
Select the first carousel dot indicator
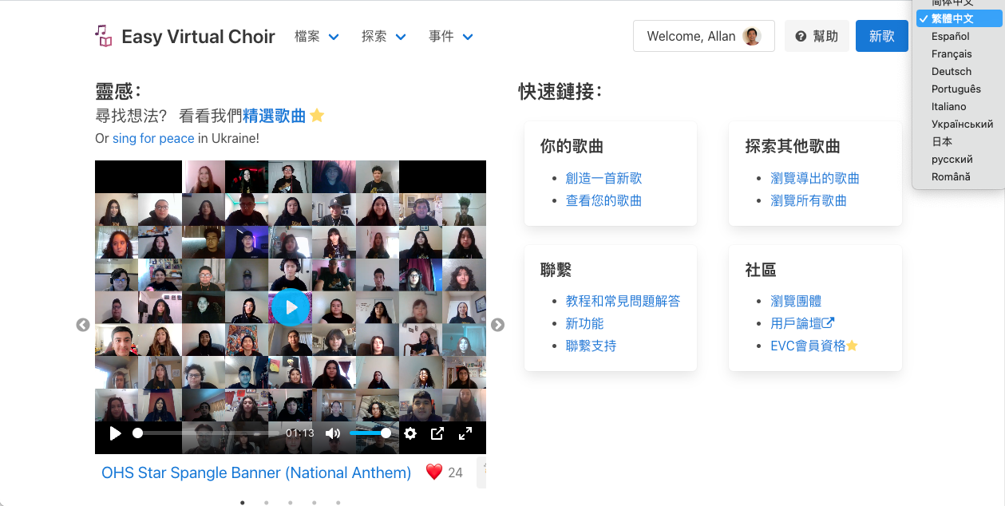[243, 503]
